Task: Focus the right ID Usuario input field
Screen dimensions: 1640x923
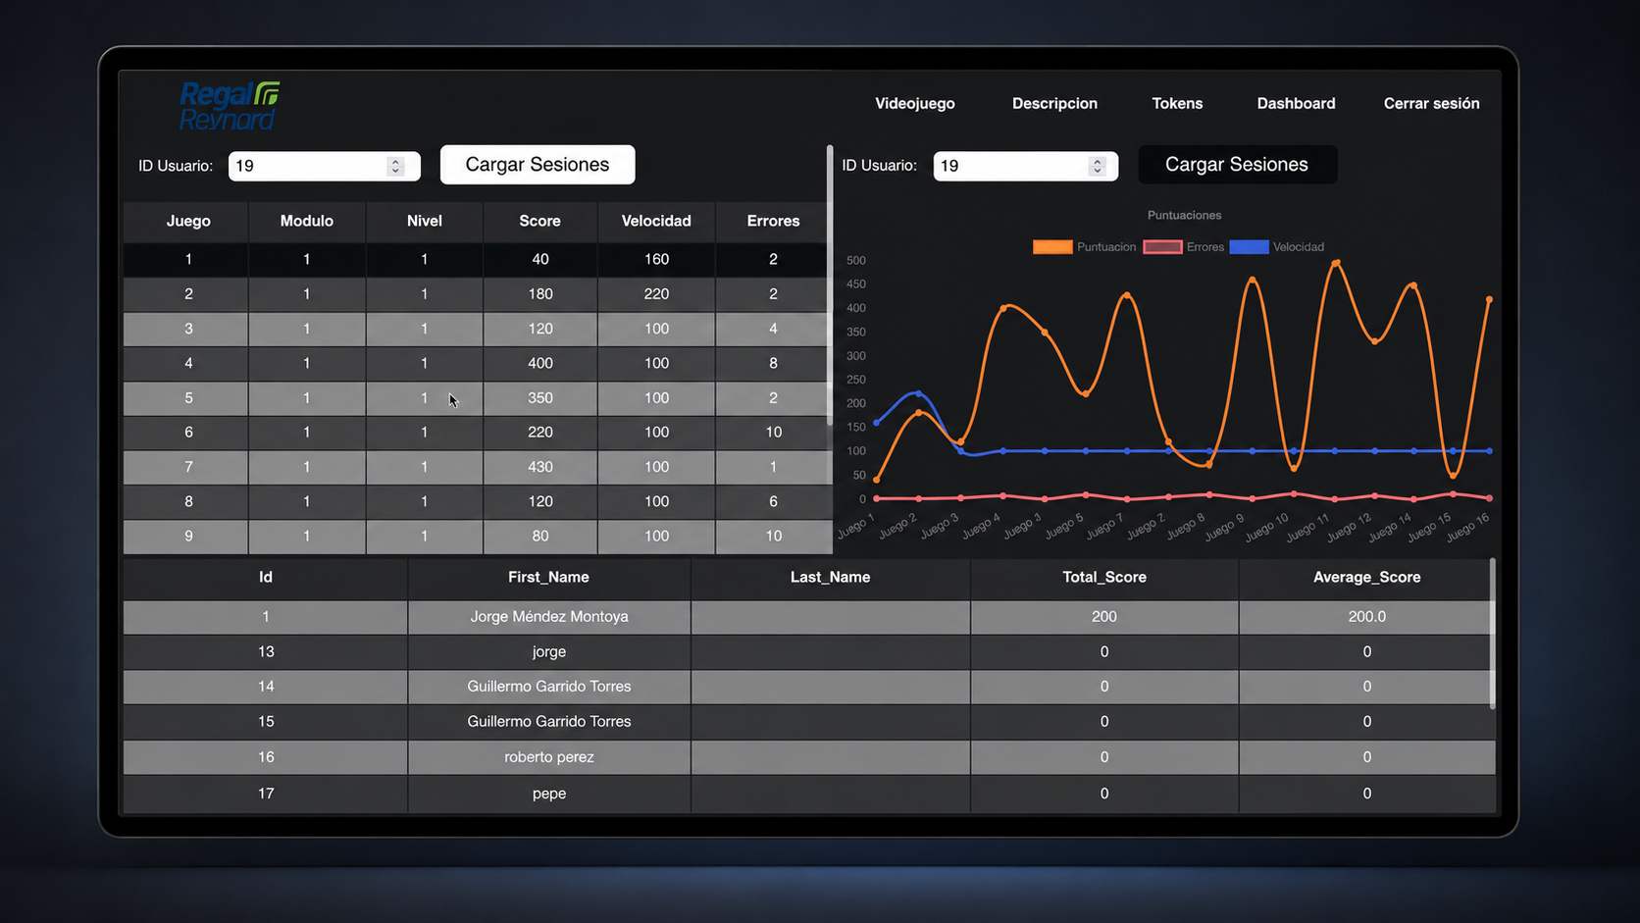Action: click(x=1025, y=166)
